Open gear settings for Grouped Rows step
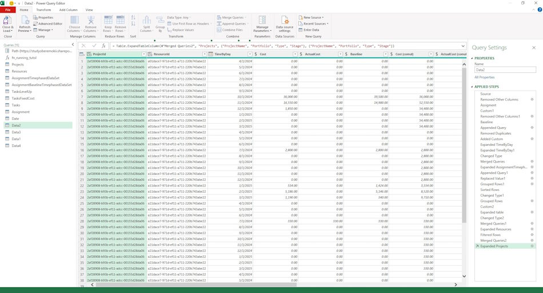The width and height of the screenshot is (543, 293). click(x=532, y=201)
